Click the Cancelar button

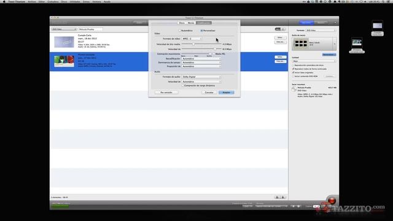coord(209,93)
